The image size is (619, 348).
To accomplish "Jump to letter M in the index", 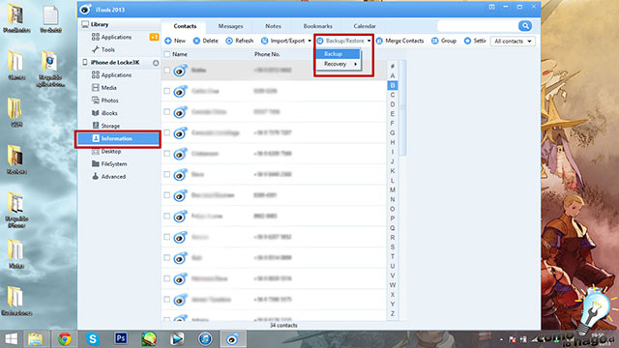I will point(393,189).
